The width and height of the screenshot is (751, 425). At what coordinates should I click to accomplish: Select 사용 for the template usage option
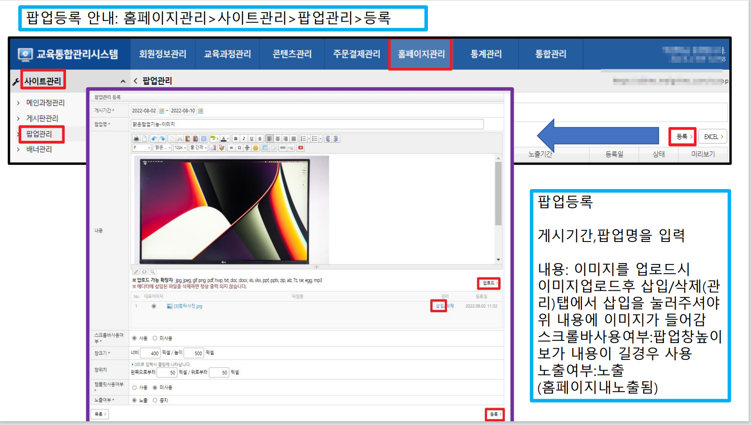[x=134, y=388]
